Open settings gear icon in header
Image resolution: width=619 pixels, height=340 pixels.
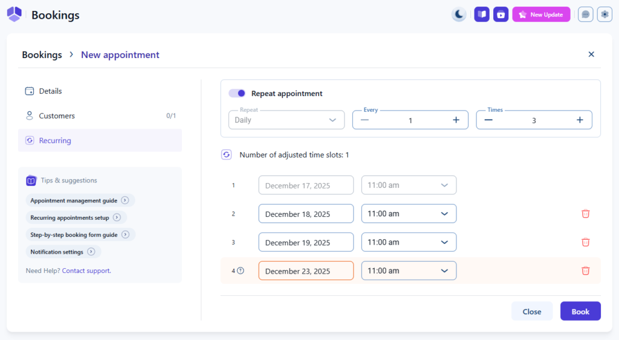(604, 14)
